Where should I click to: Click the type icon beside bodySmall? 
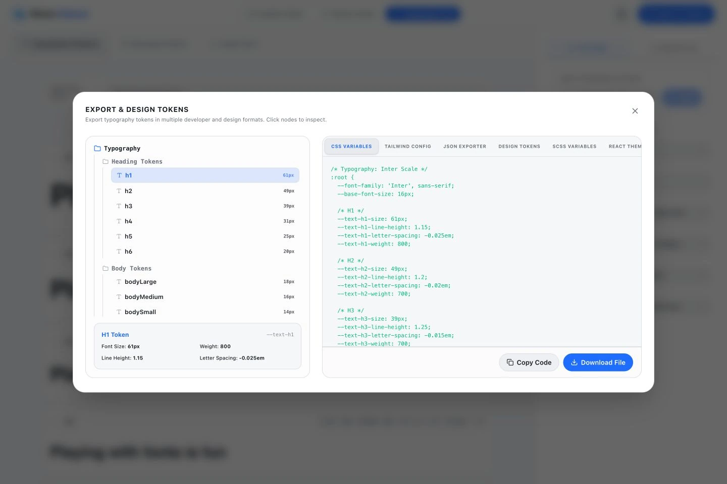click(119, 312)
